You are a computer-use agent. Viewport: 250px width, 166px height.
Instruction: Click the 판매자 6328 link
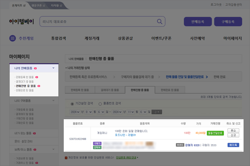pos(192,145)
